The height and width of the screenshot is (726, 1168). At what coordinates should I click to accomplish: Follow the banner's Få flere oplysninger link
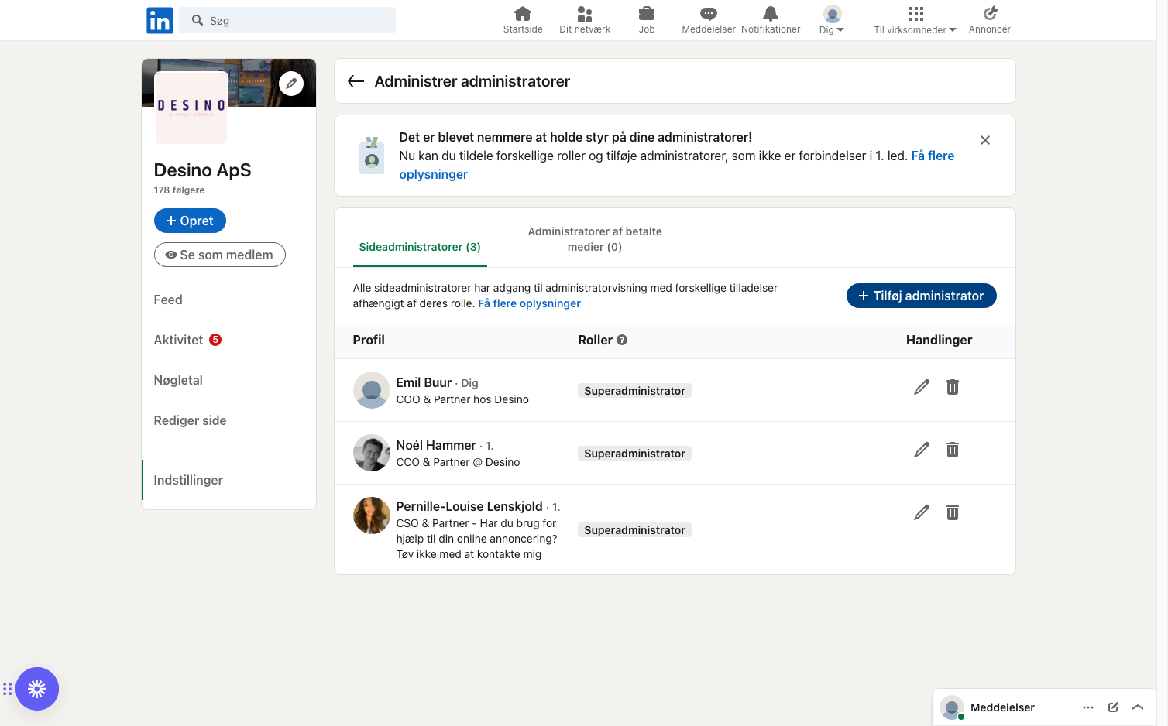tap(676, 165)
